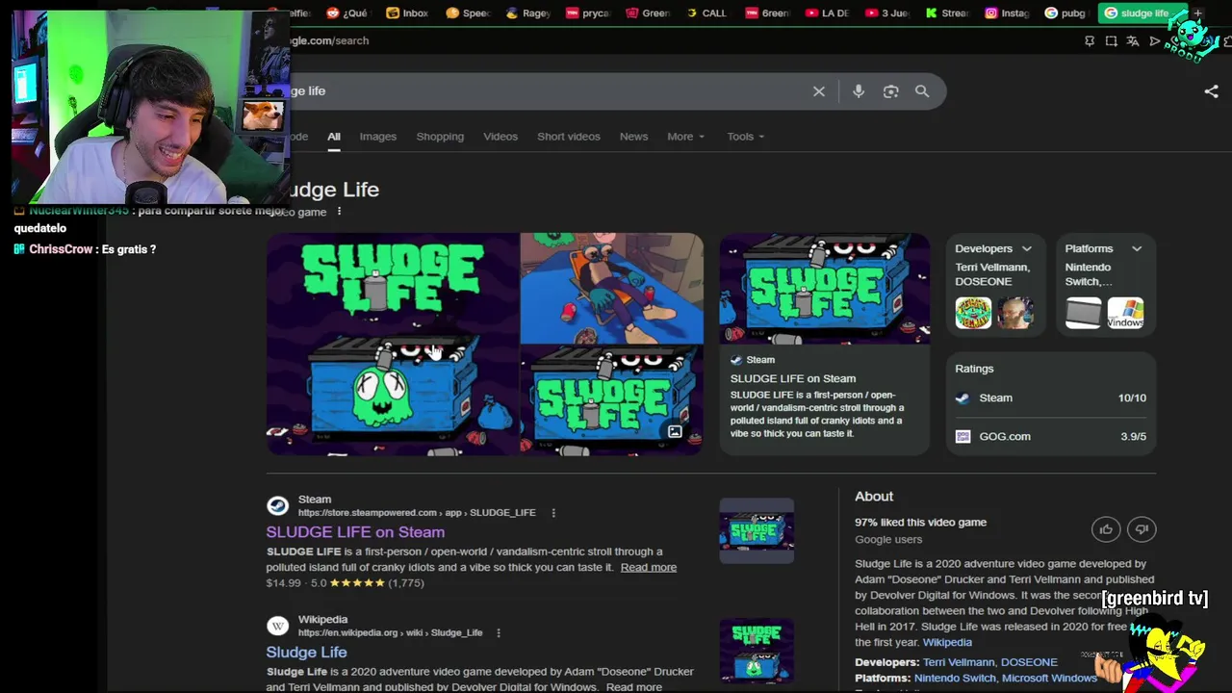Click 'Read more' under the Steam result
The height and width of the screenshot is (693, 1232).
tap(649, 567)
